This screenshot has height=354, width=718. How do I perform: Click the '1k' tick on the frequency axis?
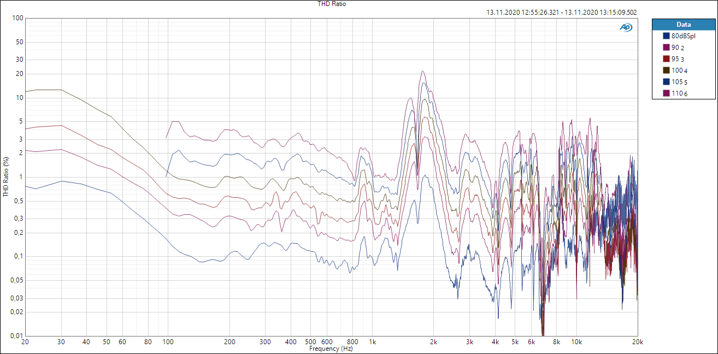click(x=372, y=342)
